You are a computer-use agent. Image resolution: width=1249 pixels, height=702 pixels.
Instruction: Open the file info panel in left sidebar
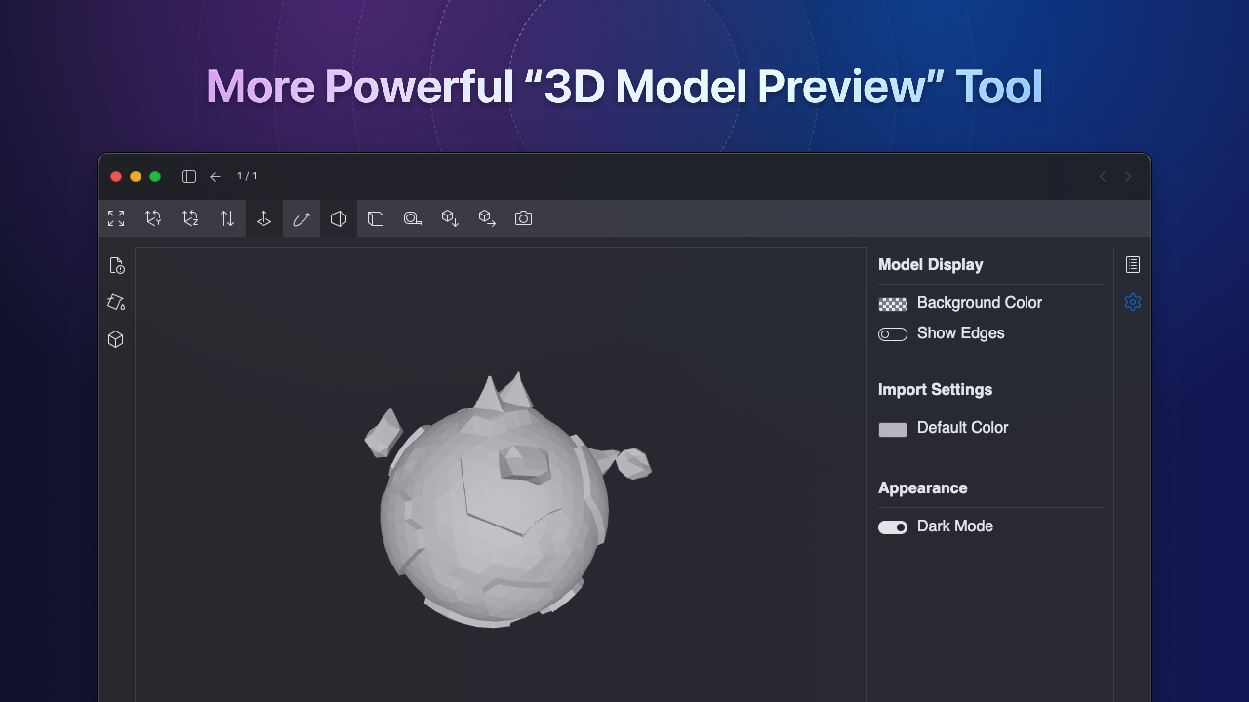[x=116, y=266]
